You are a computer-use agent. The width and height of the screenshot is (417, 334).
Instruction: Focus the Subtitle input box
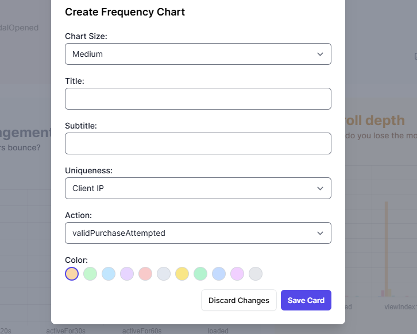(198, 143)
